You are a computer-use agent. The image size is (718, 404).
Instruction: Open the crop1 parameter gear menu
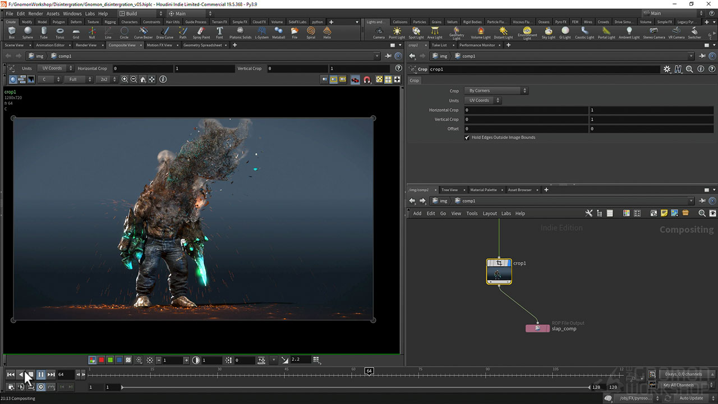coord(667,69)
